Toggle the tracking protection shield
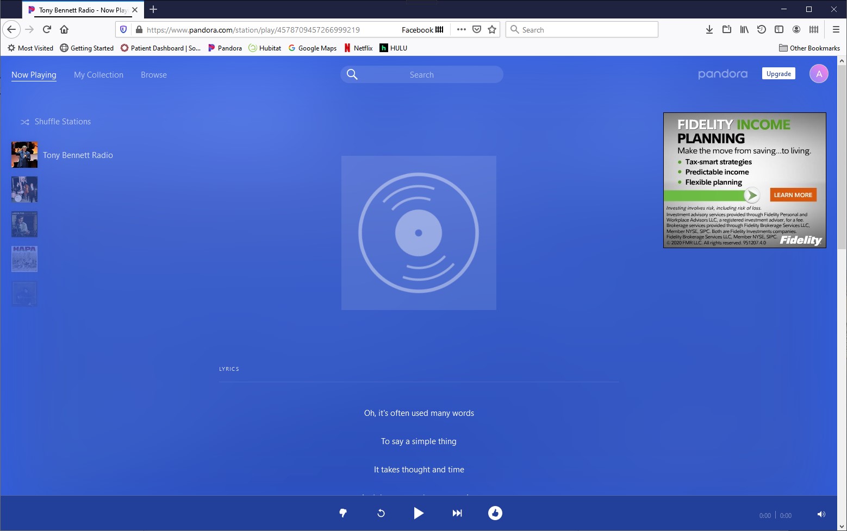The width and height of the screenshot is (847, 531). click(123, 29)
